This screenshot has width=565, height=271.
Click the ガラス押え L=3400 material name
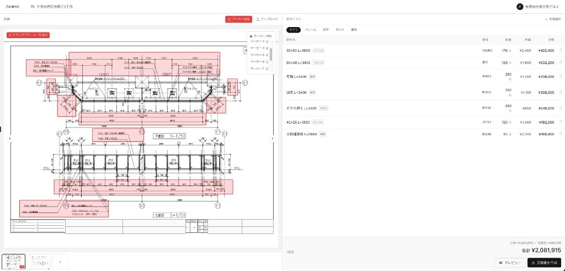click(302, 108)
